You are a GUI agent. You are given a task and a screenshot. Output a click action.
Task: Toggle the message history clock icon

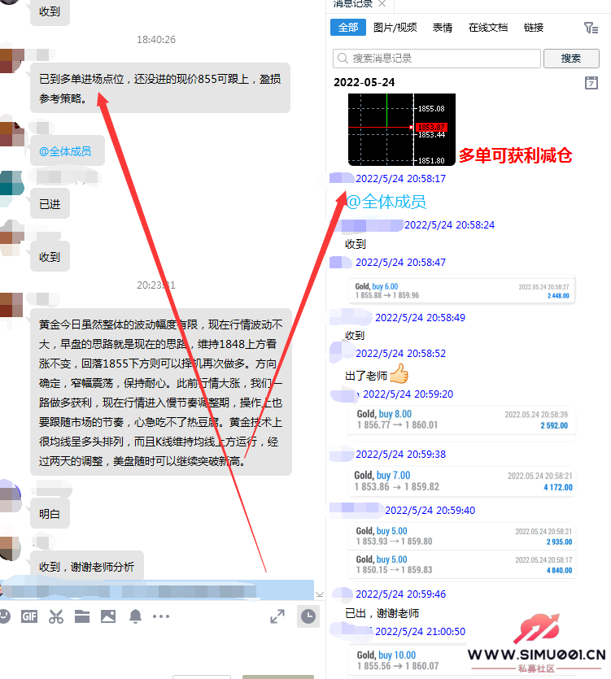308,616
